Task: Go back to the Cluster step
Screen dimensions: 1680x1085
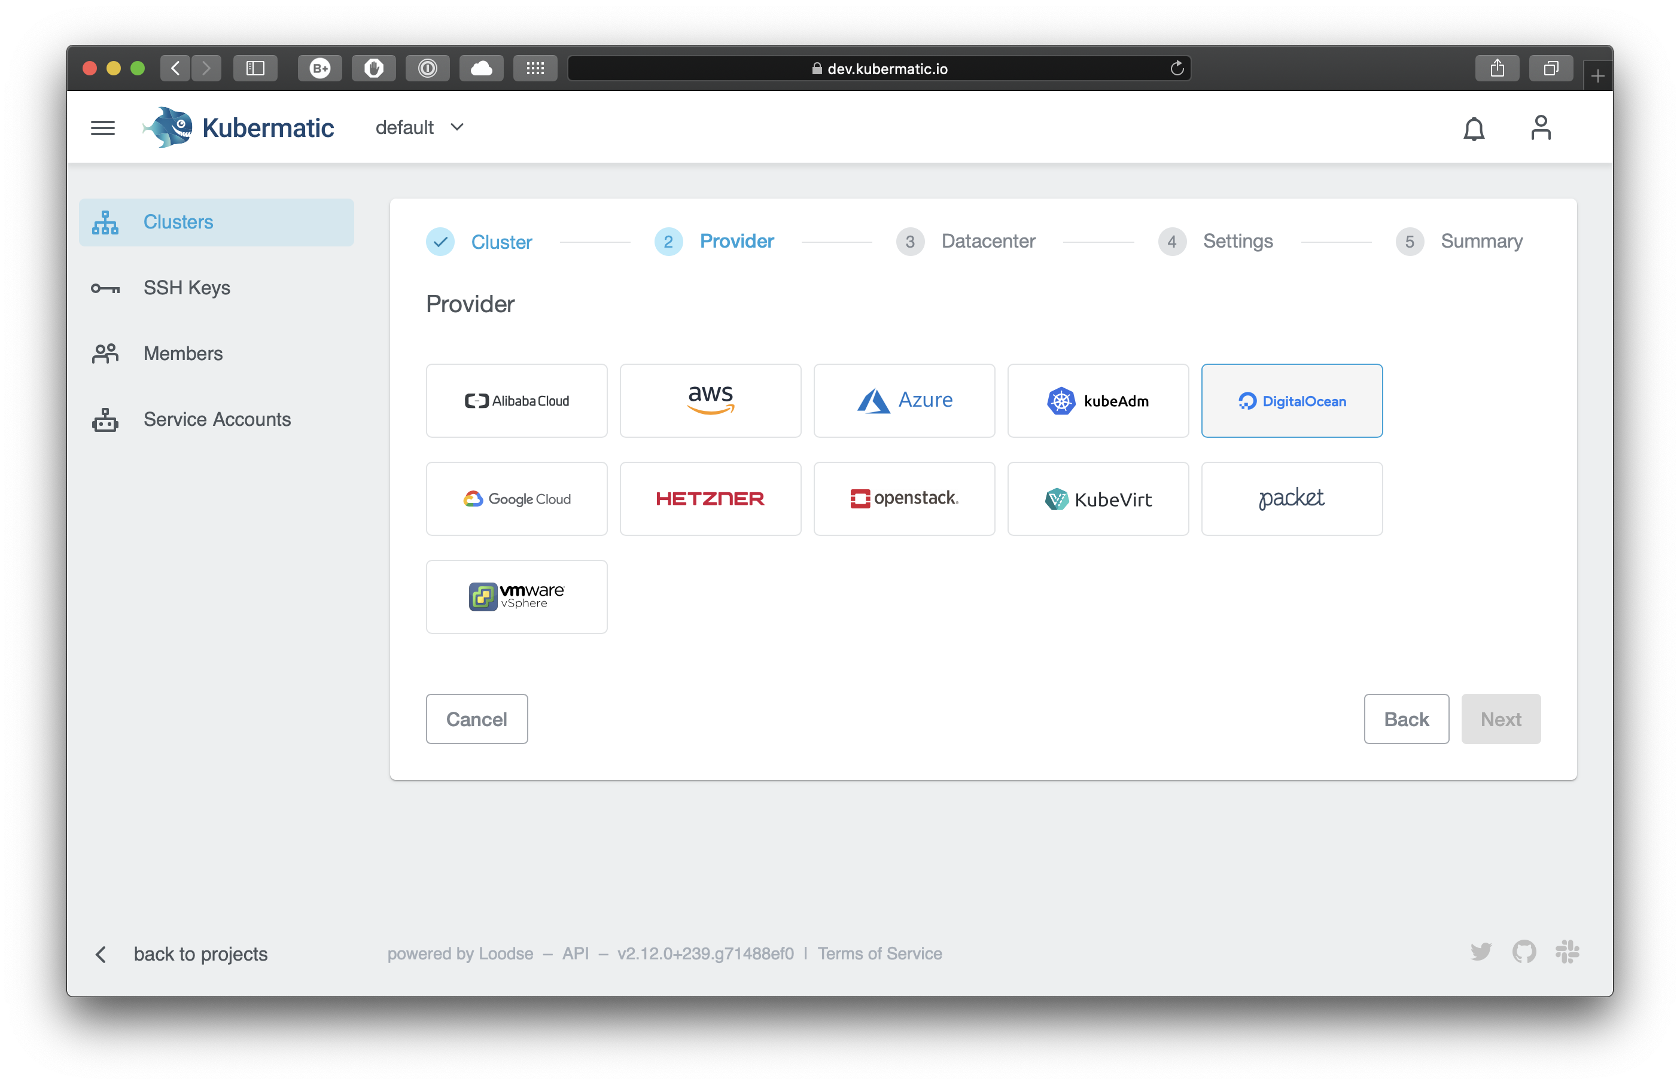Action: (502, 242)
